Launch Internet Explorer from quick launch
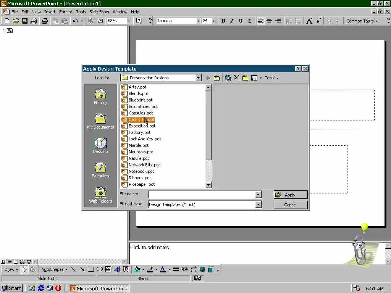Viewport: 391px width, 293px height. (x=41, y=288)
